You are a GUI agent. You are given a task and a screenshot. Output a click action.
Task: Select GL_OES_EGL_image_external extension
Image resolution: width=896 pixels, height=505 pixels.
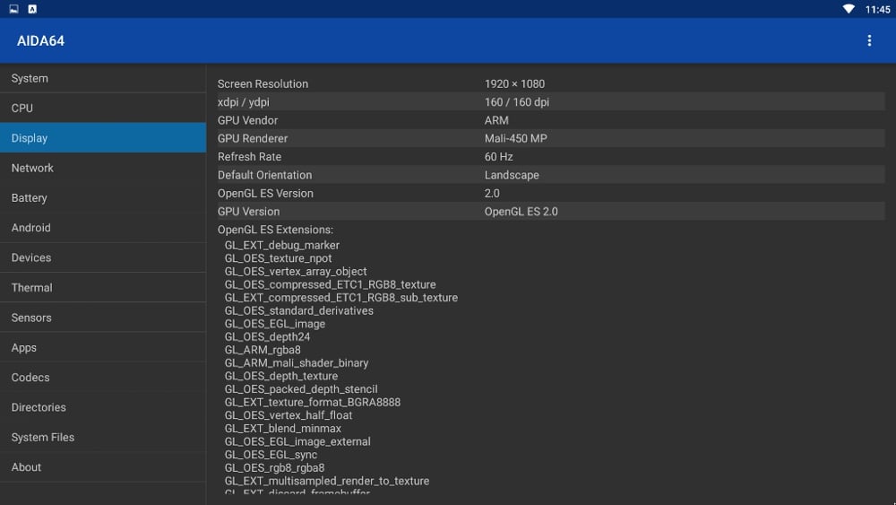297,442
